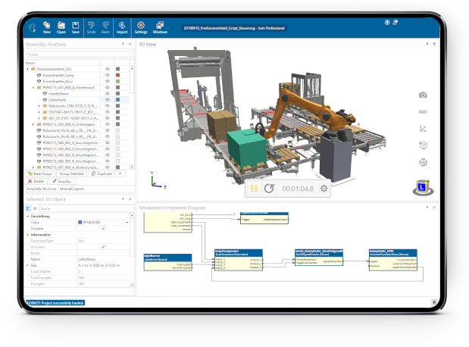Open simulation settings gear beside the timer
Viewport: 469px width, 347px height.
click(324, 189)
